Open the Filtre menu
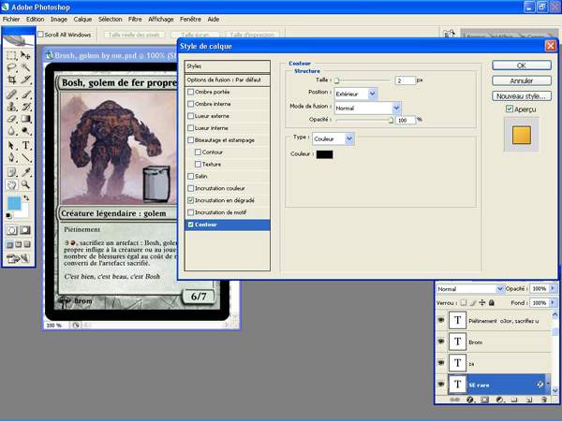This screenshot has height=421, width=562. [x=135, y=20]
